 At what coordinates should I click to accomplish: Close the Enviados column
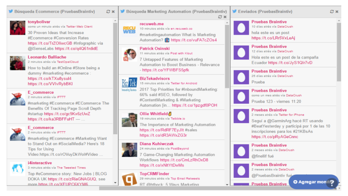point(337,12)
